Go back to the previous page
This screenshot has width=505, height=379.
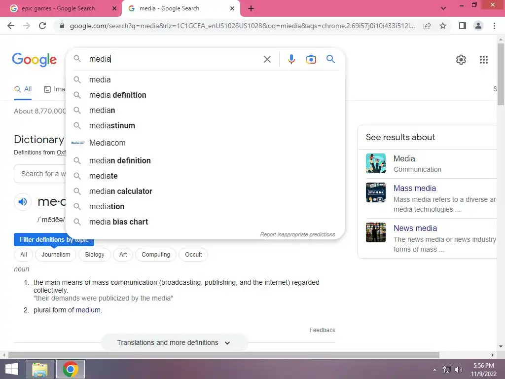click(x=11, y=26)
